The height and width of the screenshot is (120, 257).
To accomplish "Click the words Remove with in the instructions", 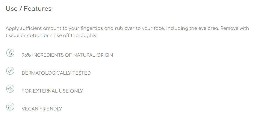I will pyautogui.click(x=235, y=28).
